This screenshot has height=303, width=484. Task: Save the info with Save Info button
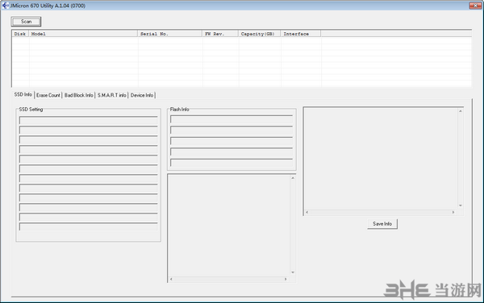pos(382,224)
